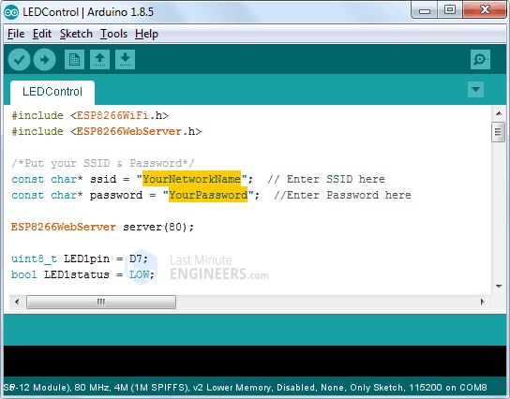The height and width of the screenshot is (399, 510).
Task: Click the bool type keyword
Action: tap(24, 274)
